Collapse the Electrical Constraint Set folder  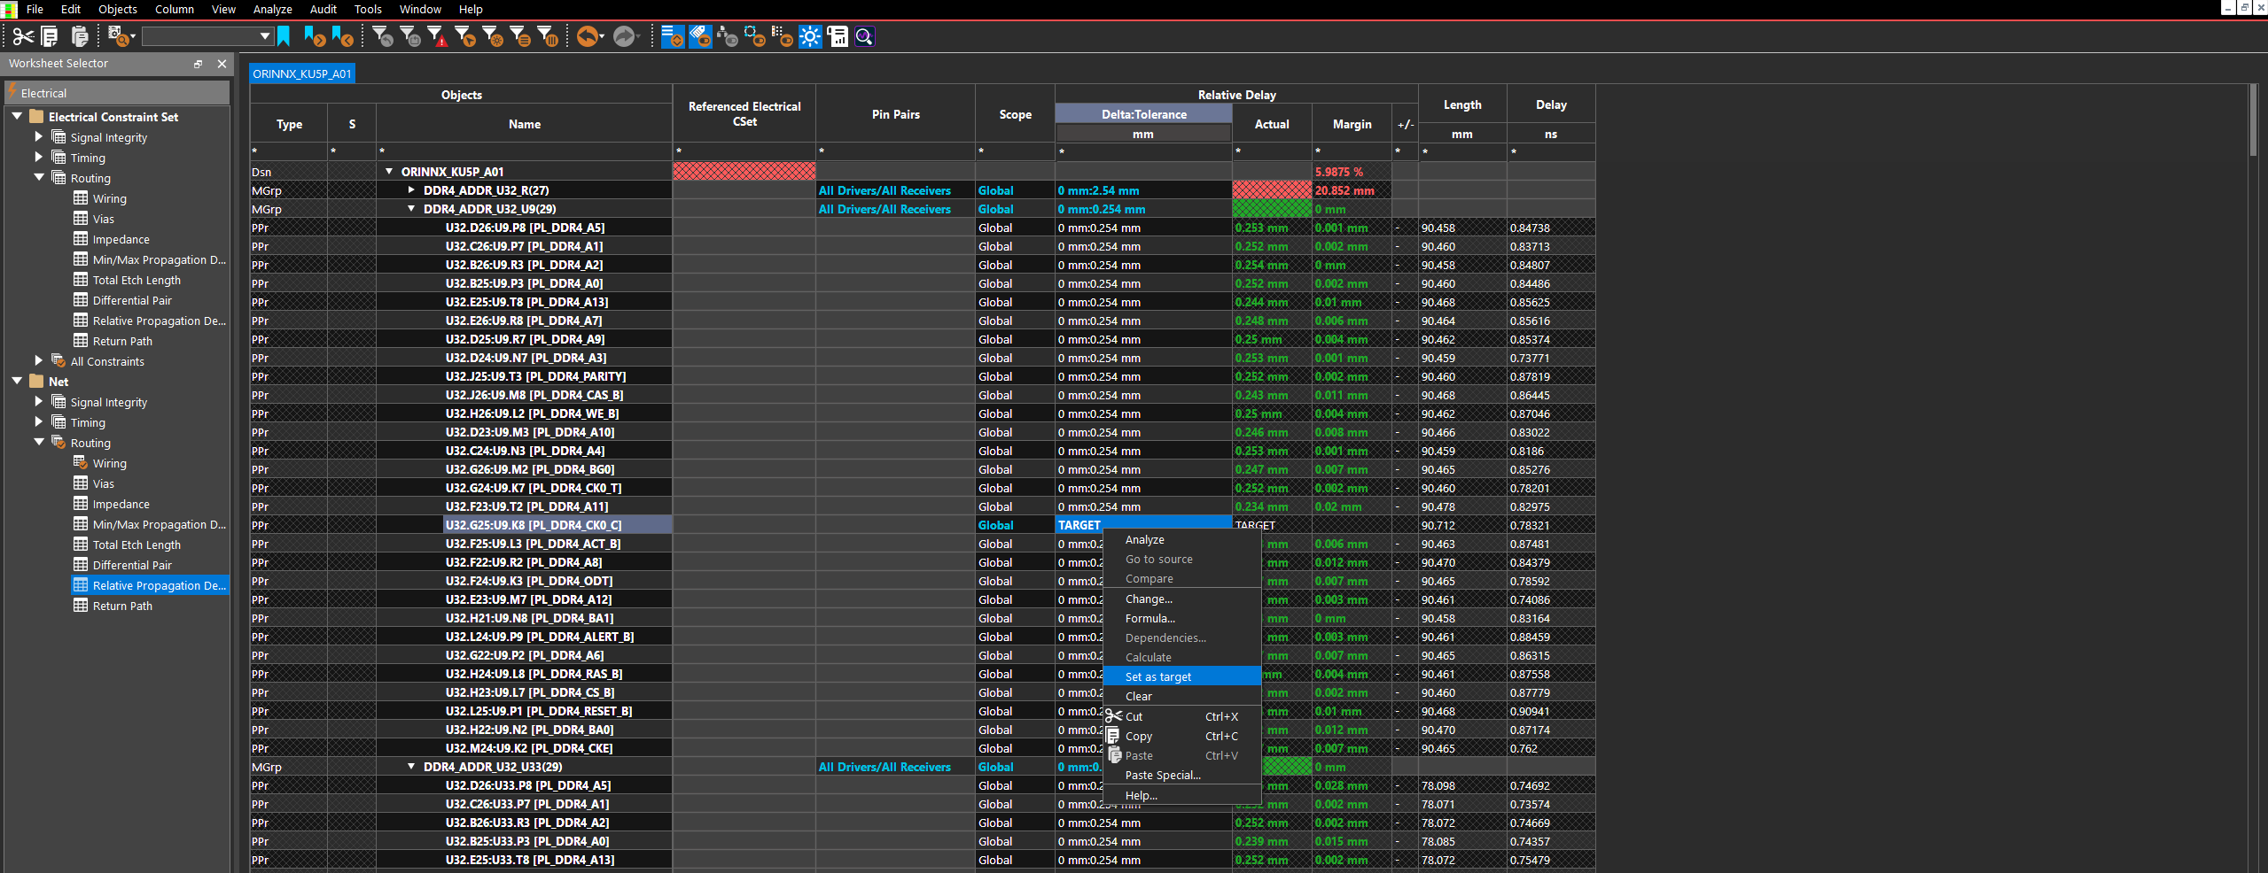(x=17, y=116)
